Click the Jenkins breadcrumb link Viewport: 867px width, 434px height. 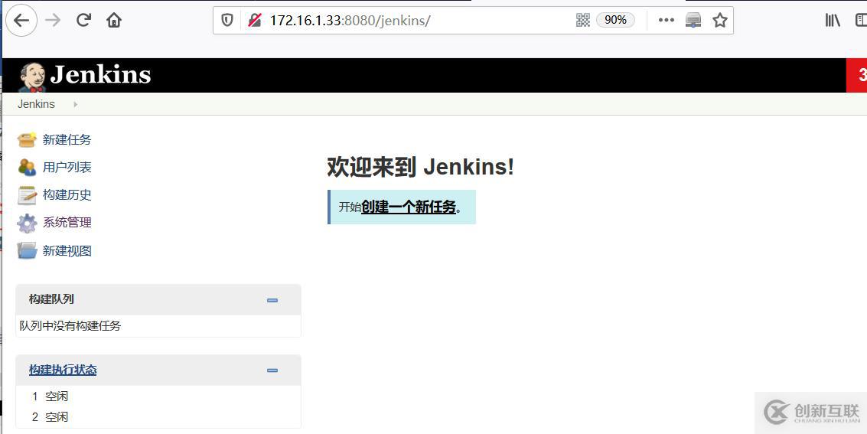tap(37, 104)
